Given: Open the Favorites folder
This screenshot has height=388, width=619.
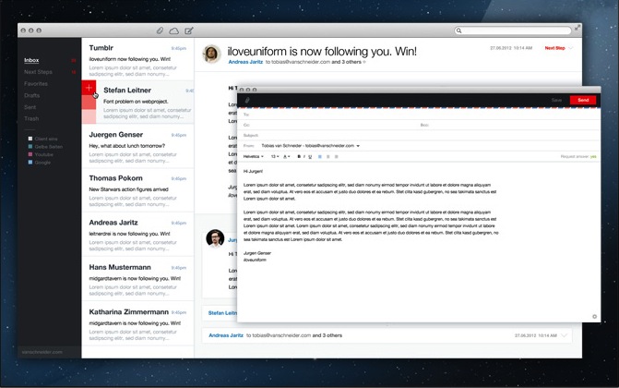Looking at the screenshot, I should [x=36, y=84].
